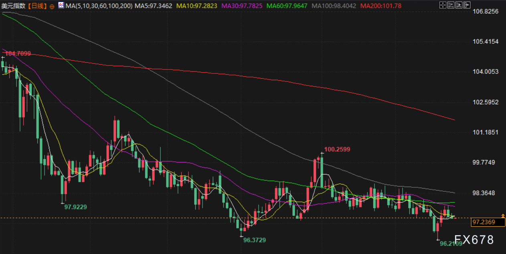
Task: Click the 96.3729 low price marker
Action: pyautogui.click(x=255, y=240)
